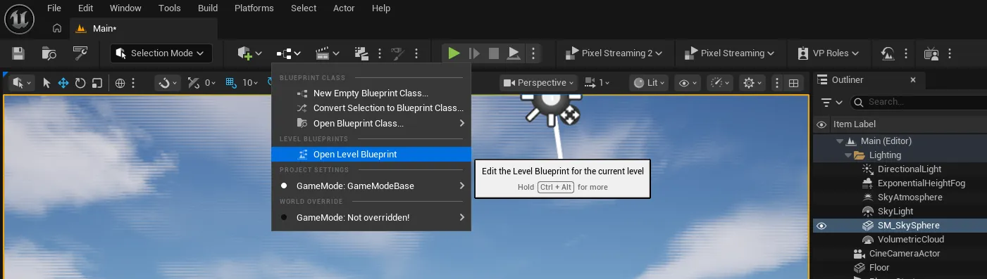Expand GameMode: GameModeBase submenu
Screen dimensions: 987x279
[371, 186]
